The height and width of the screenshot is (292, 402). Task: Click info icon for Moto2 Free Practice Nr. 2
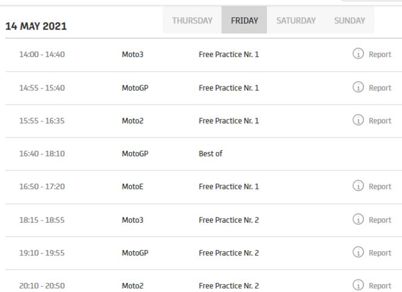tap(357, 286)
